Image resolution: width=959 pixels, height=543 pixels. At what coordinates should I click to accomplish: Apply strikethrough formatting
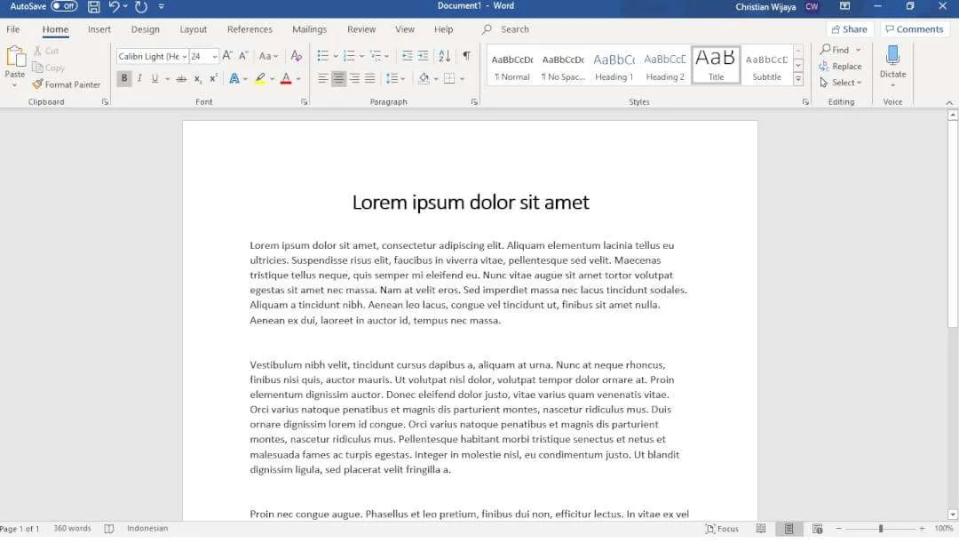point(182,78)
